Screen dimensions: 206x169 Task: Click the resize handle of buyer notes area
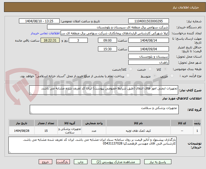click(x=10, y=152)
